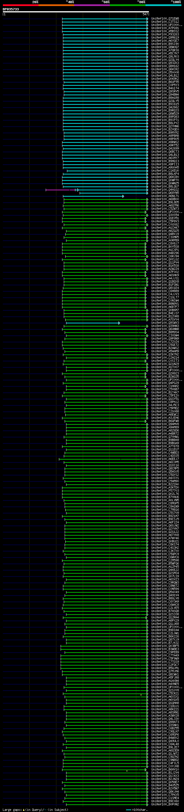Select hit label UniRef100_A5C7K7
The image size is (184, 812).
point(165,54)
